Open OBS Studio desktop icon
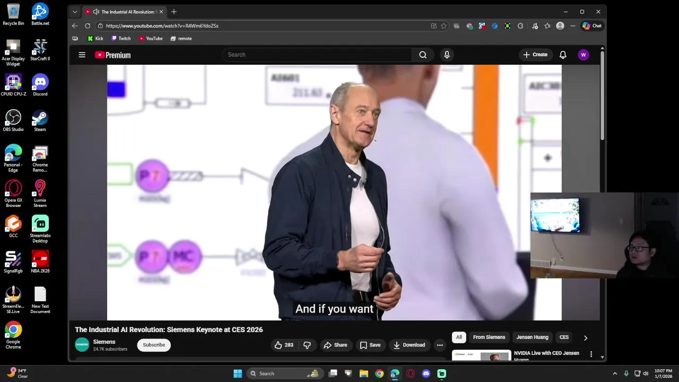The image size is (679, 382). [13, 120]
